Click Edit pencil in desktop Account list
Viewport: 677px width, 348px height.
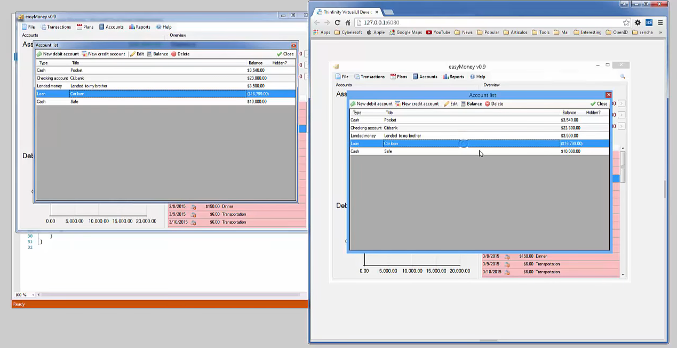137,54
